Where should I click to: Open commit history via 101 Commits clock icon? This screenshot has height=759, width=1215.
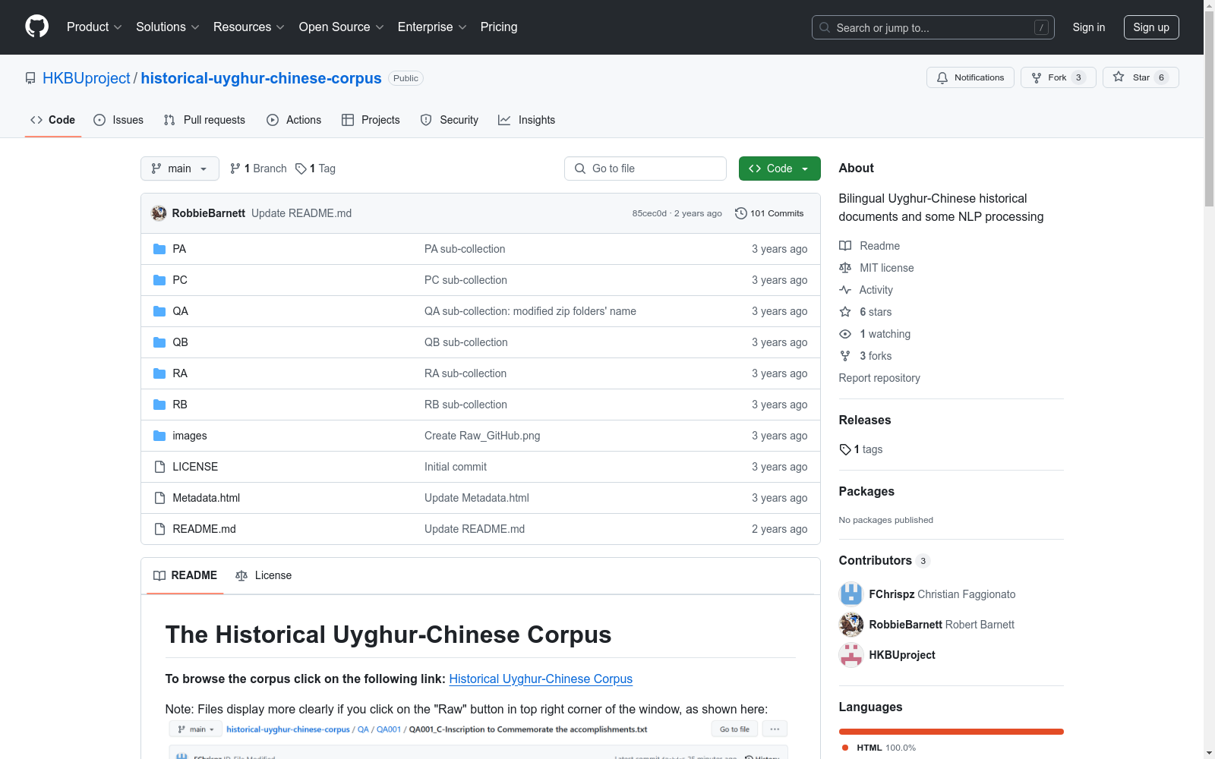coord(740,213)
